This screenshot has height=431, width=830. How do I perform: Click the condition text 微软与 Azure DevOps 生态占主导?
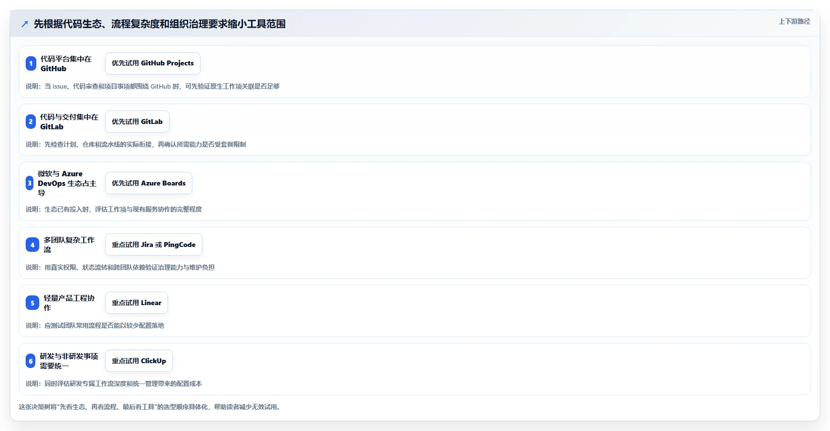coord(67,183)
